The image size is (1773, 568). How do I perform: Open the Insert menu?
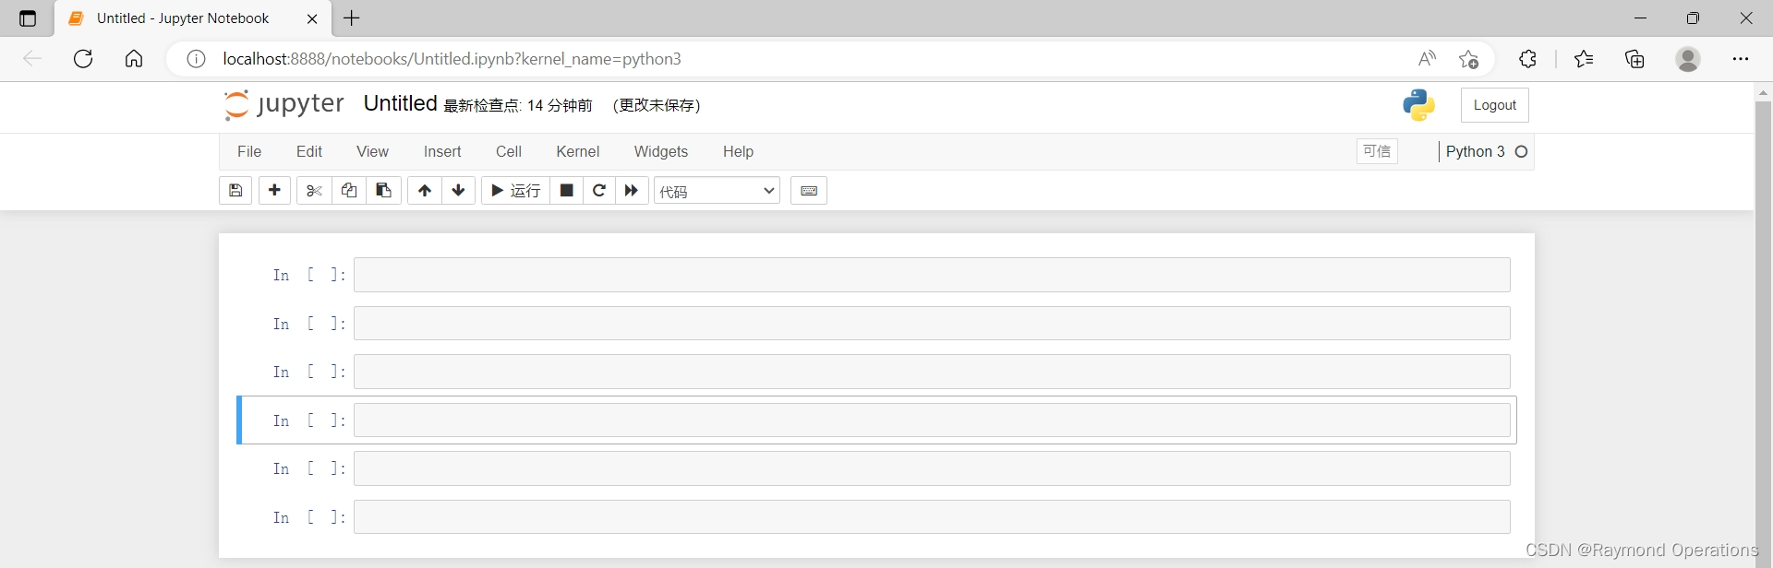[442, 152]
